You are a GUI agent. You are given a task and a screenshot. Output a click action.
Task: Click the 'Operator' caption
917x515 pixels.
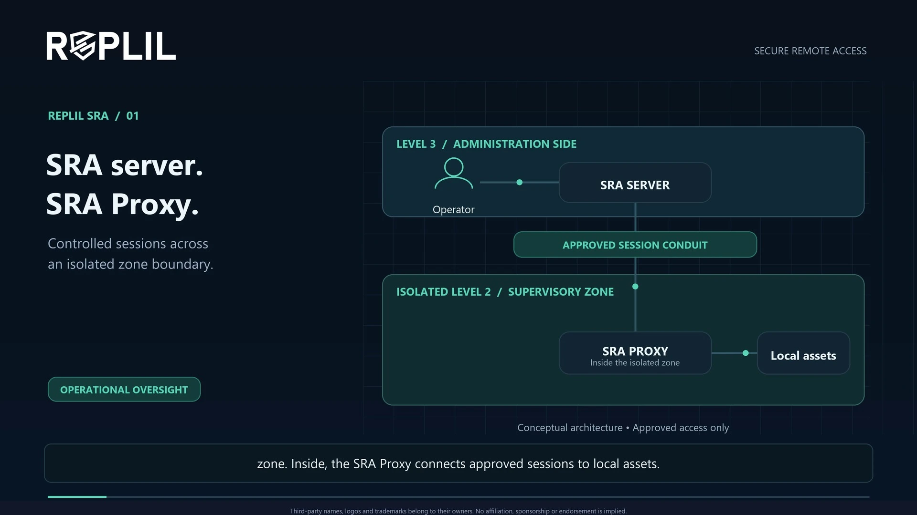coord(453,210)
